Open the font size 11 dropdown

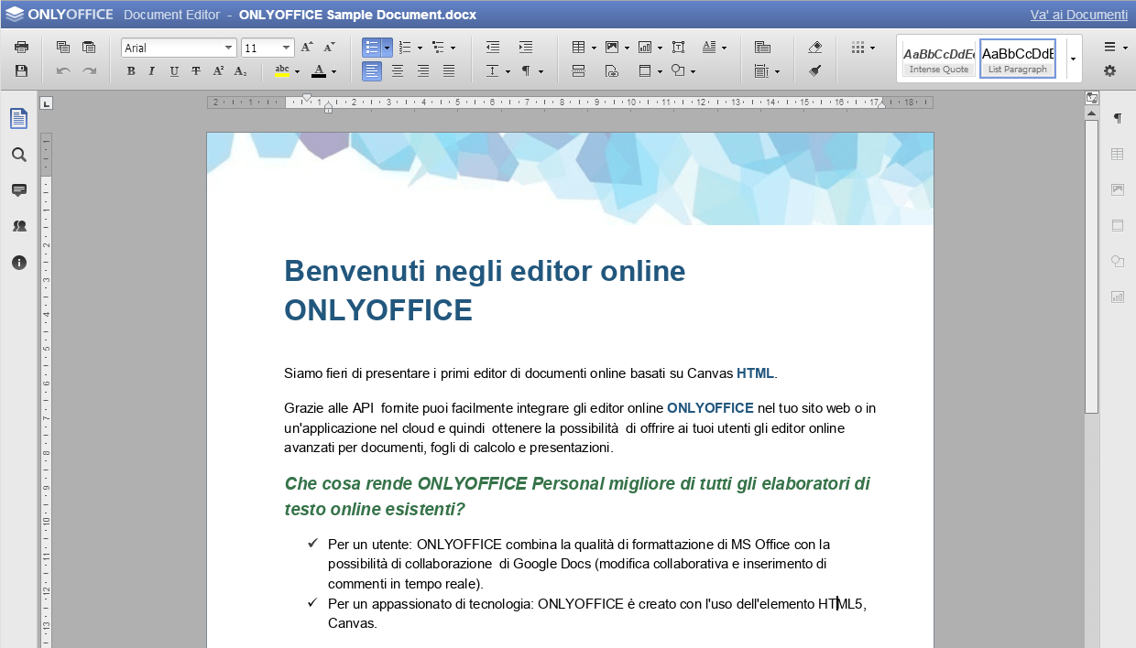tap(287, 48)
